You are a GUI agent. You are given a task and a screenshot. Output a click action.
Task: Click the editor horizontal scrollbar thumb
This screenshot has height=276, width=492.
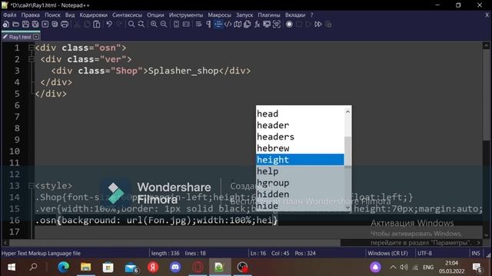[175, 243]
